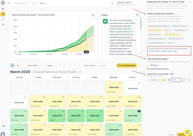
Task: Click the 2026 breadcrumb item
Action: 34,3
